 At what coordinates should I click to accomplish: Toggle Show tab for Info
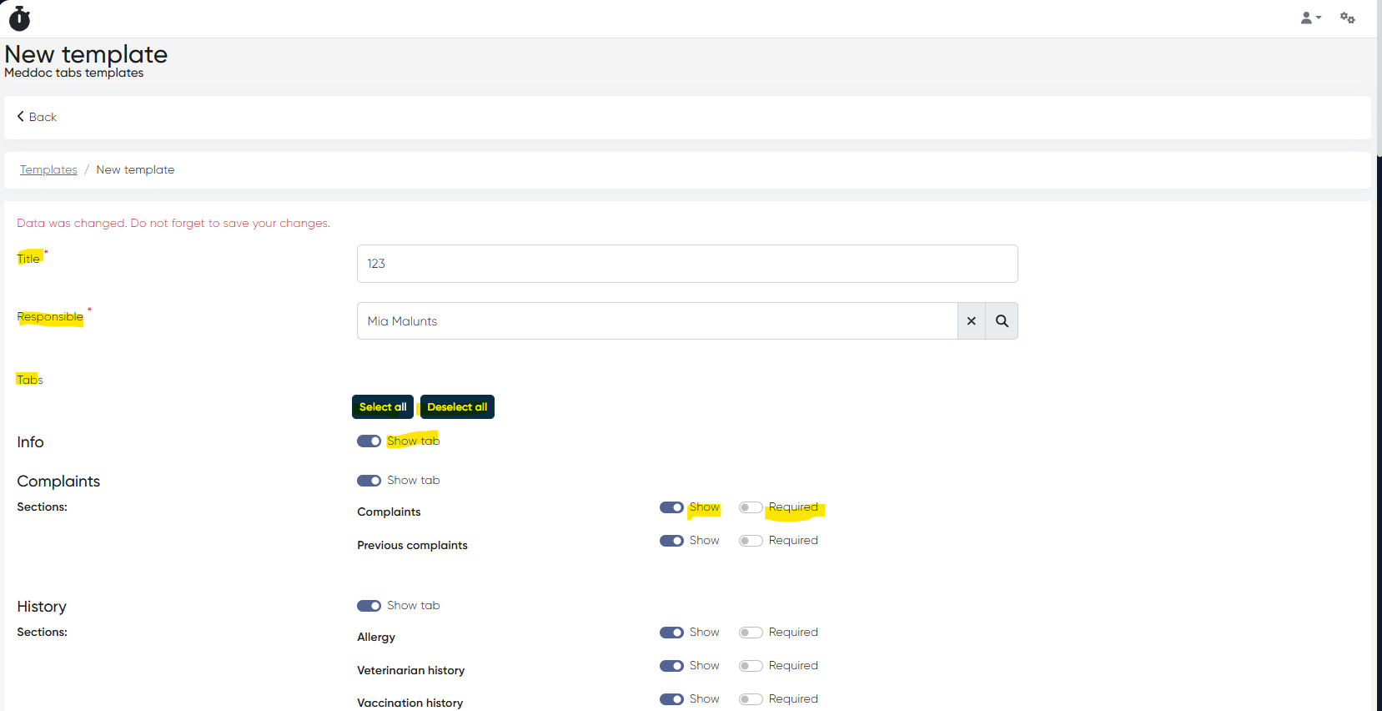coord(369,441)
